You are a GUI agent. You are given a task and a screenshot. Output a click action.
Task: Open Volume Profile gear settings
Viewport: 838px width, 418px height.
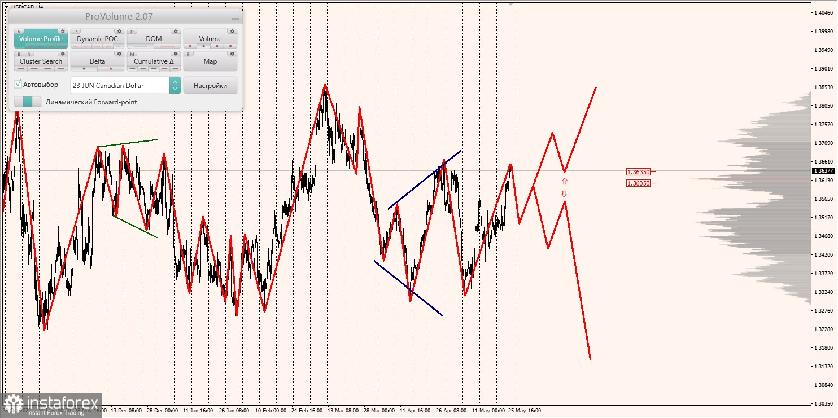pyautogui.click(x=63, y=31)
